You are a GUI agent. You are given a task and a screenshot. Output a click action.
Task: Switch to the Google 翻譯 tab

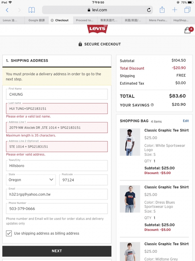[37, 20]
